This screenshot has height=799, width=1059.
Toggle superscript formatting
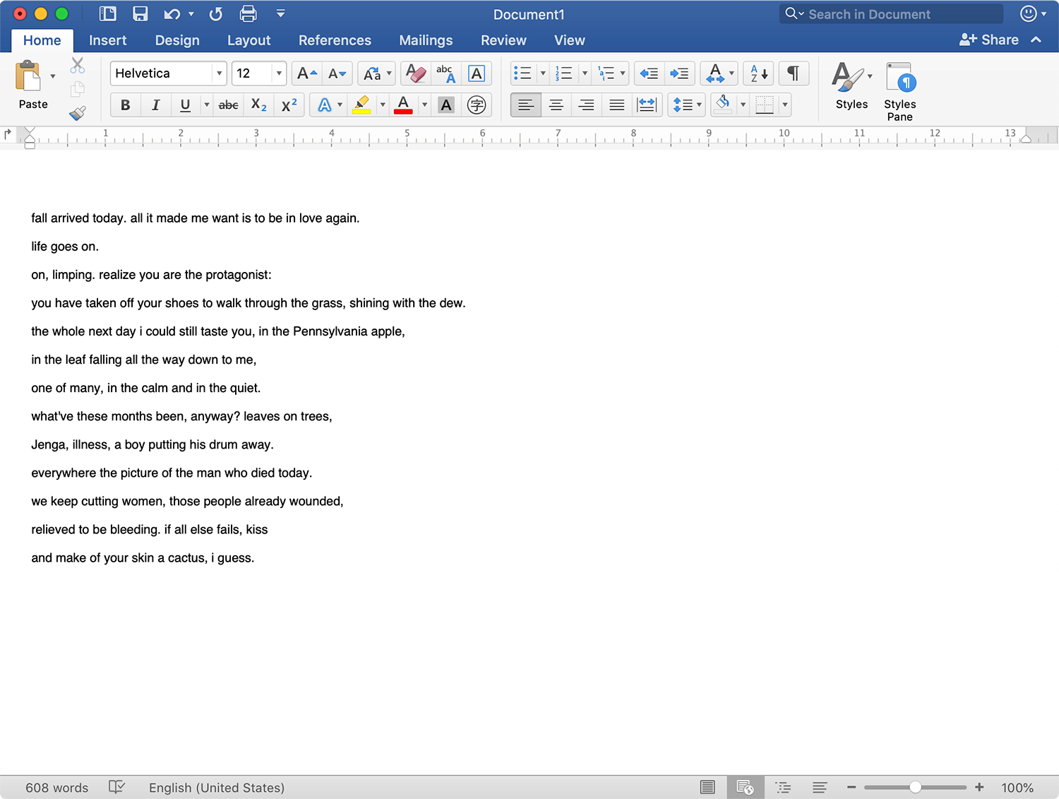pyautogui.click(x=289, y=105)
